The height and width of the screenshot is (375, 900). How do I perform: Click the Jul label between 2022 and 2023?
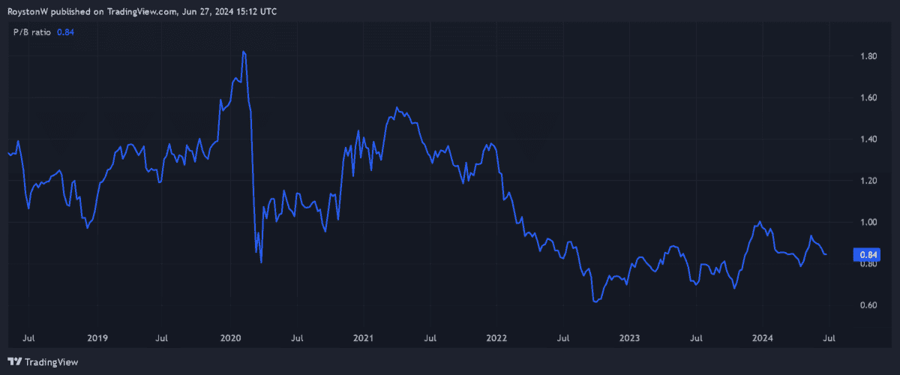(563, 339)
